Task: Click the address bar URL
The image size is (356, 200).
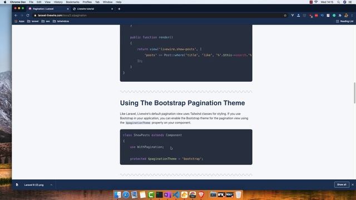Action: pyautogui.click(x=62, y=16)
